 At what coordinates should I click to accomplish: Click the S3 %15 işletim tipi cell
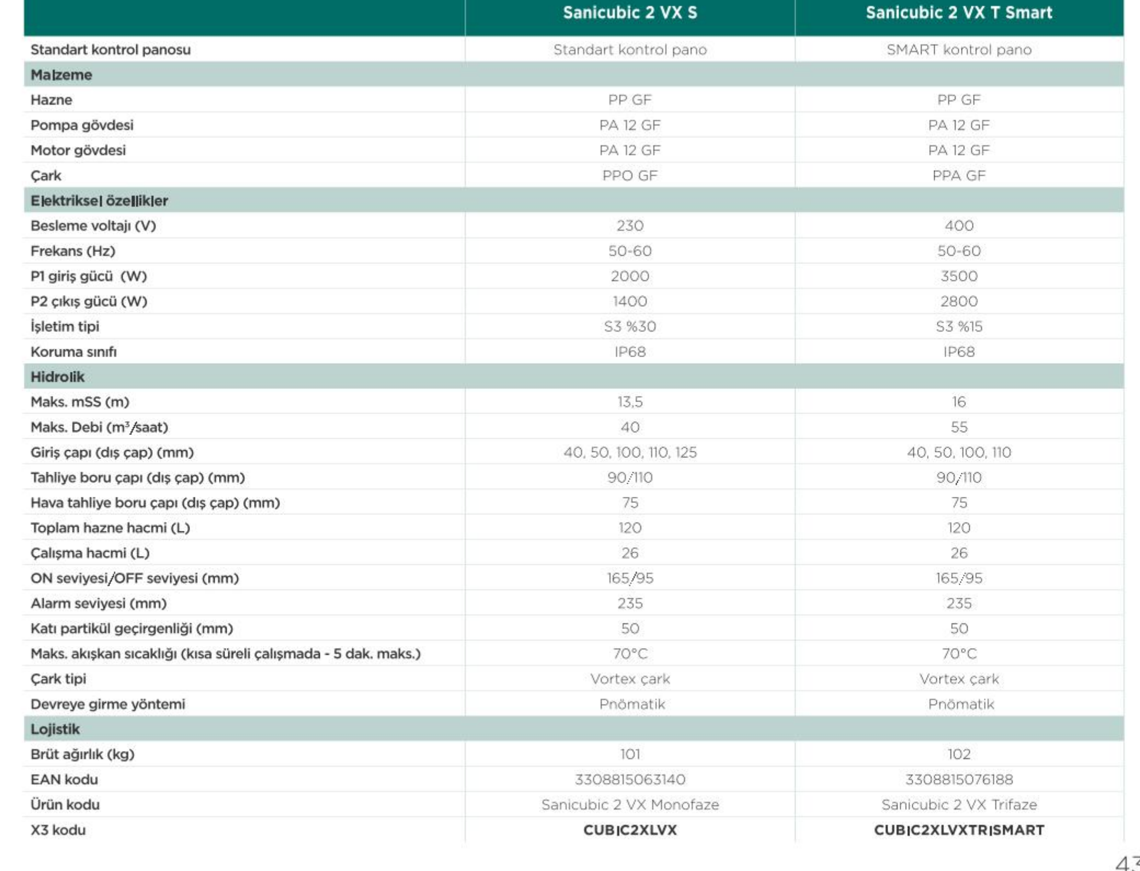click(959, 326)
